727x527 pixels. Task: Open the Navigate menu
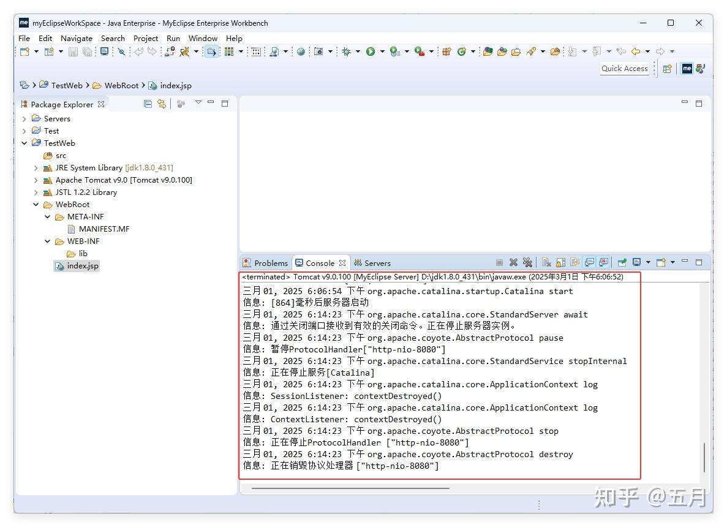coord(76,38)
